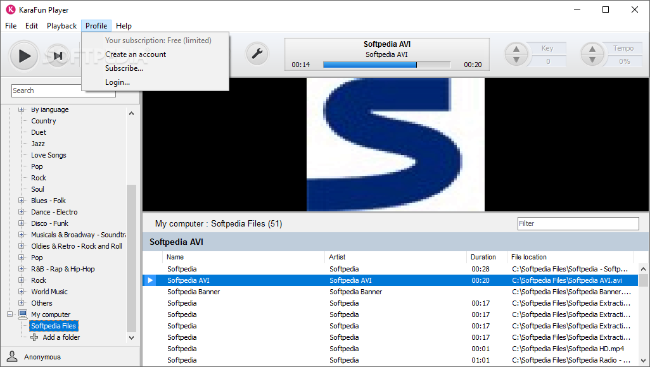The height and width of the screenshot is (367, 650).
Task: Seek in the song progress bar
Action: (386, 65)
